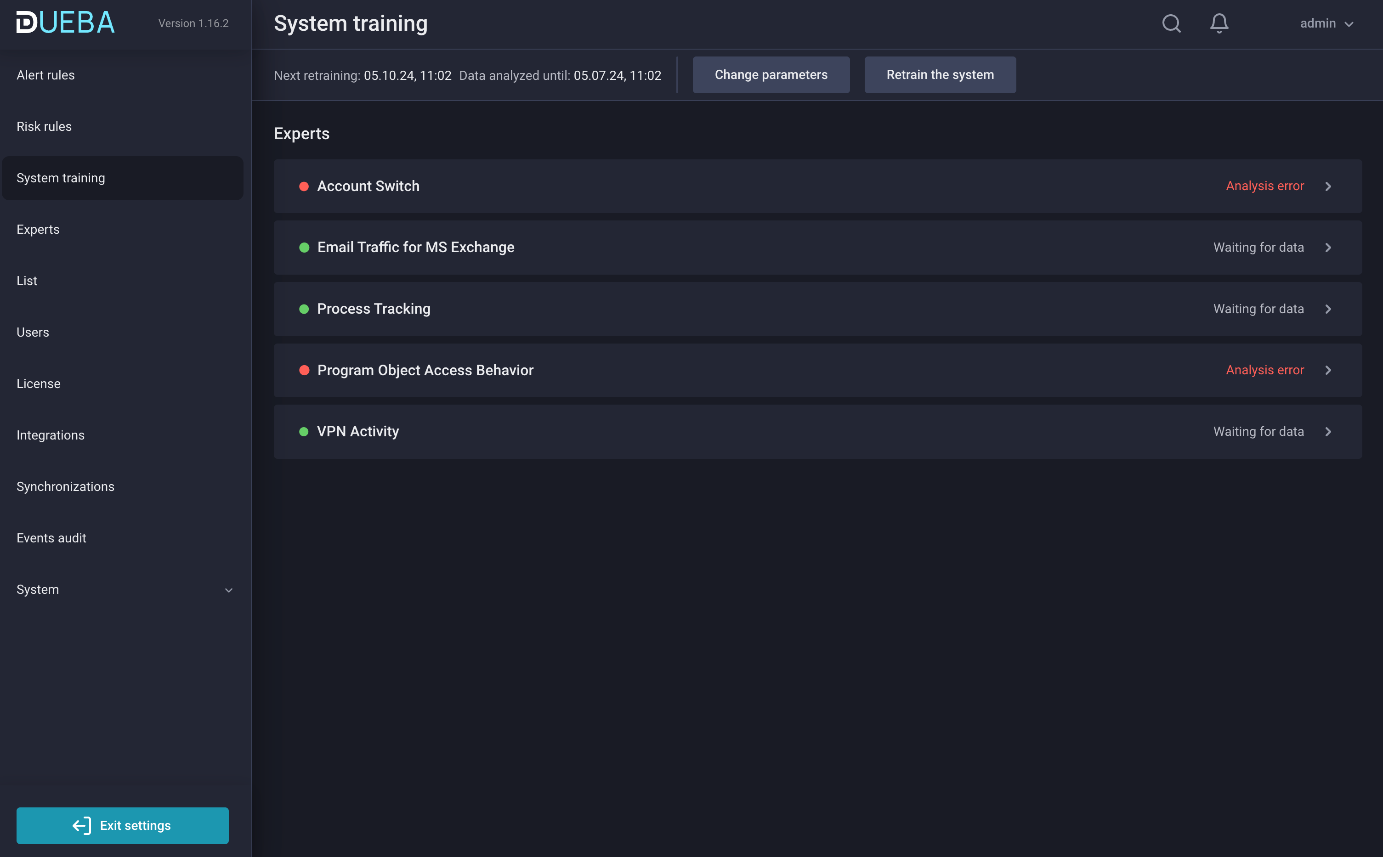Click Retrain the system button
1383x857 pixels.
pos(940,75)
